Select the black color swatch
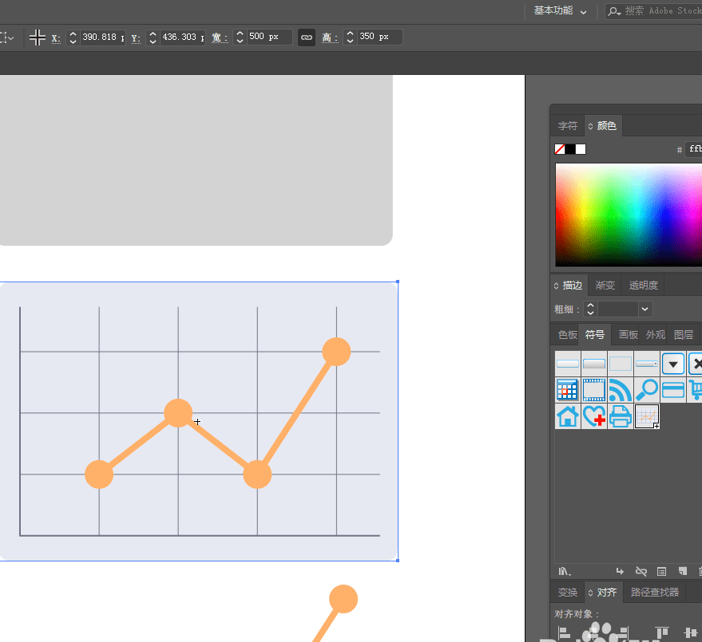 [x=570, y=149]
